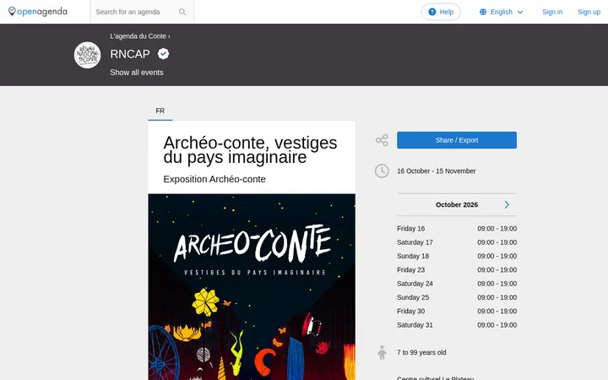
Task: Click the RNCAP round logo avatar
Action: point(87,55)
